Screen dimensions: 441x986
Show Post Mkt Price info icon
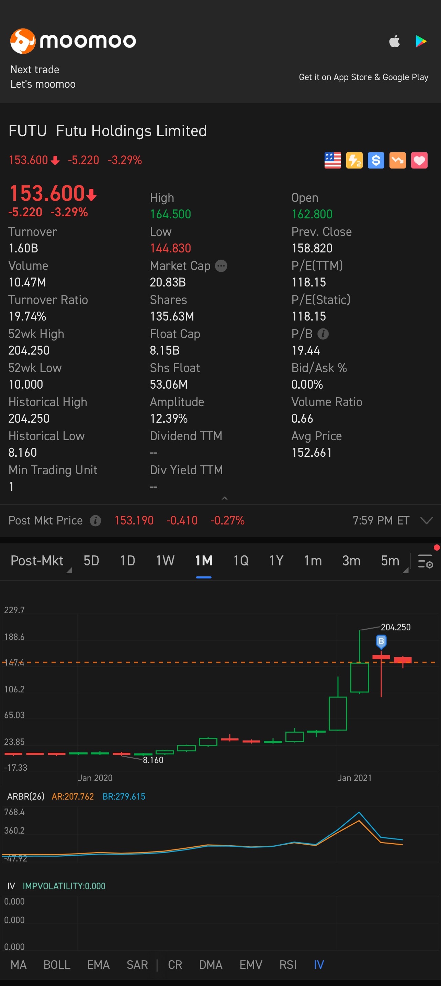(x=95, y=521)
